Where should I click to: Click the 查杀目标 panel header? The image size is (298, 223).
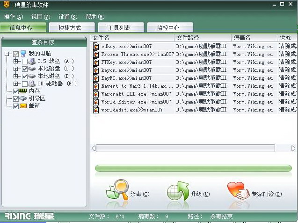pyautogui.click(x=44, y=42)
